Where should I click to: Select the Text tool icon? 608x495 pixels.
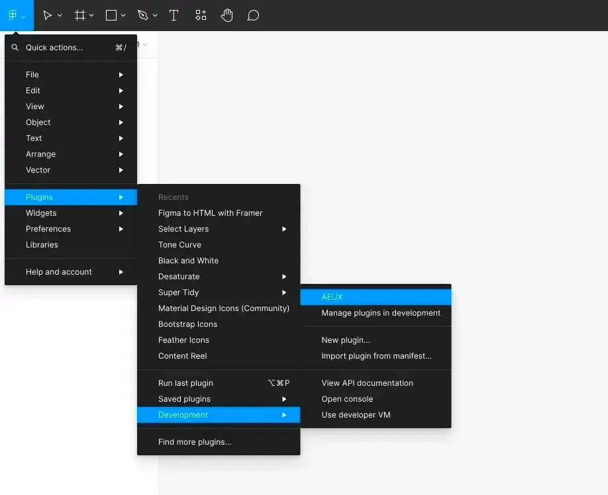174,15
